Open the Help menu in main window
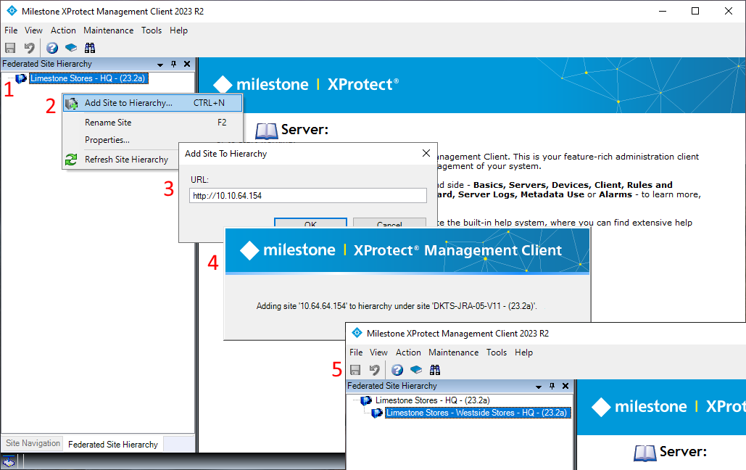This screenshot has height=470, width=746. [179, 30]
